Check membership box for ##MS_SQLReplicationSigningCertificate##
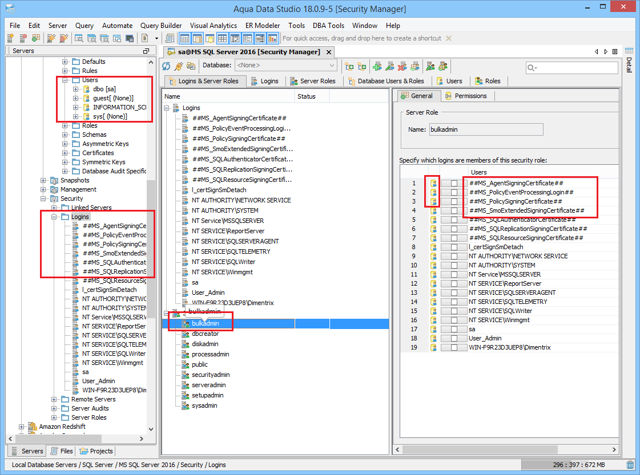Viewport: 640px width, 475px height. pyautogui.click(x=454, y=229)
